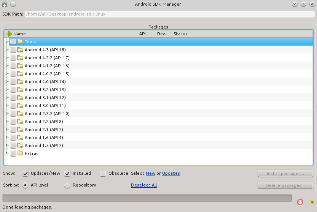Click the Android 3.2 (API 13) platform icon
Viewport: 317px width, 212px height.
pyautogui.click(x=20, y=90)
